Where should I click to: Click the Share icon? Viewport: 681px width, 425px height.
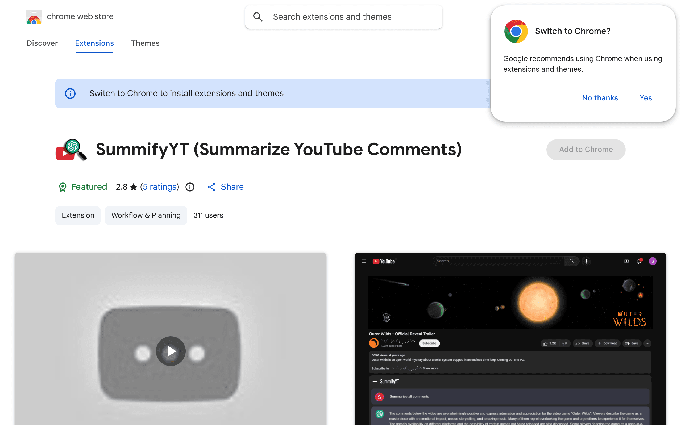click(212, 187)
